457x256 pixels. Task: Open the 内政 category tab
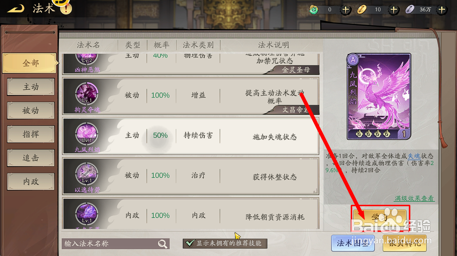(31, 181)
